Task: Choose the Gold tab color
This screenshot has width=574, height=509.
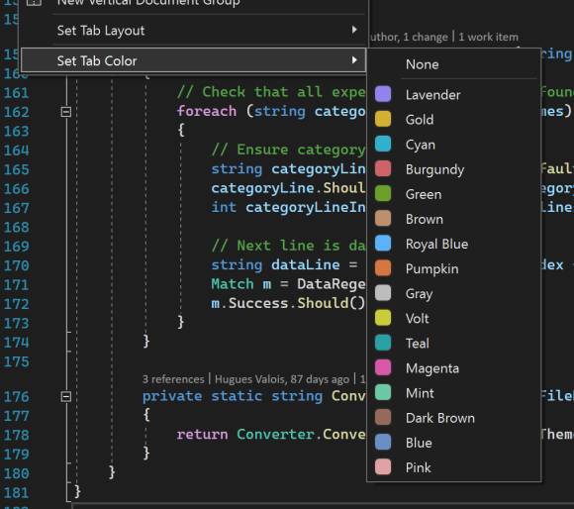Action: [x=383, y=119]
